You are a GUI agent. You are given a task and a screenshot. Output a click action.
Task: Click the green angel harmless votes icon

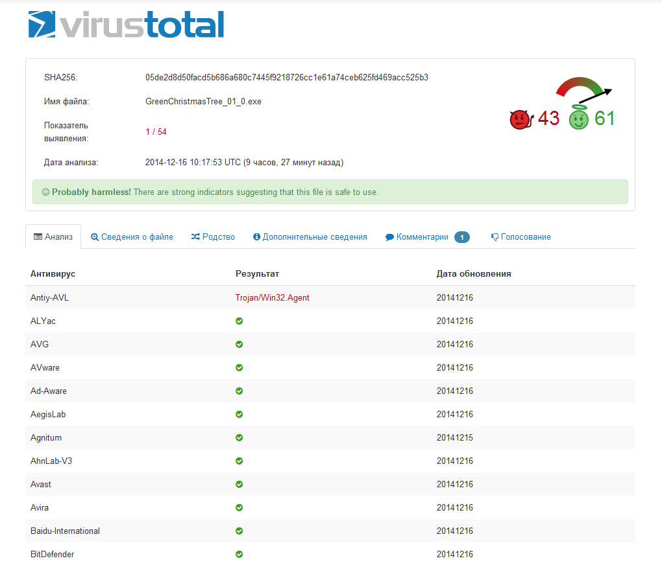(x=579, y=118)
